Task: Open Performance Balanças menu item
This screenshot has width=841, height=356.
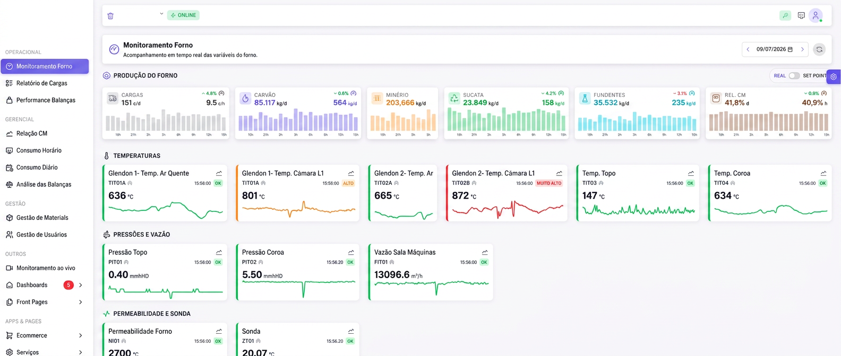Action: tap(45, 100)
